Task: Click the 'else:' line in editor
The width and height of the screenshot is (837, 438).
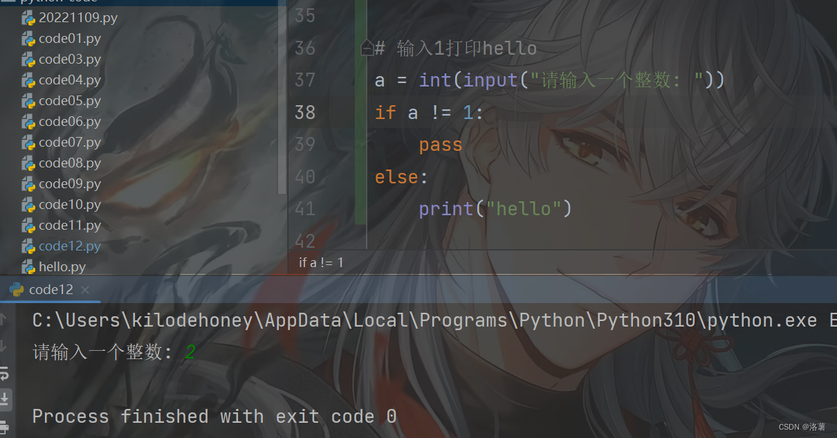Action: tap(402, 177)
